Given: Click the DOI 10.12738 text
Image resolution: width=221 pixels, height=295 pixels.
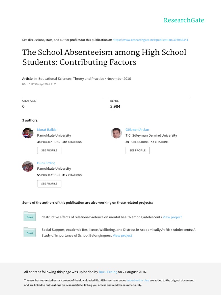Looking at the screenshot, I should [39, 84].
